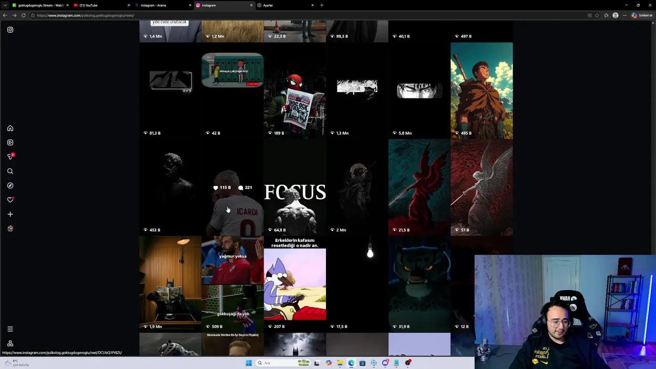Open Task View from taskbar
656x369 pixels.
pos(317,363)
